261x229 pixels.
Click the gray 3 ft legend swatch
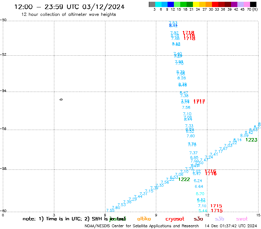(152, 4)
